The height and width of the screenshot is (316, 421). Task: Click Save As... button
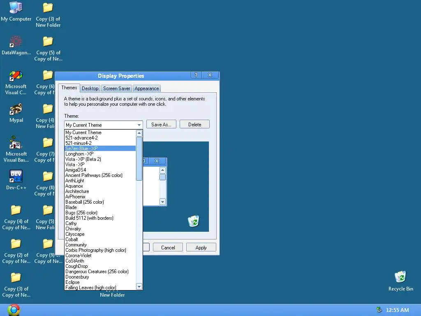161,124
